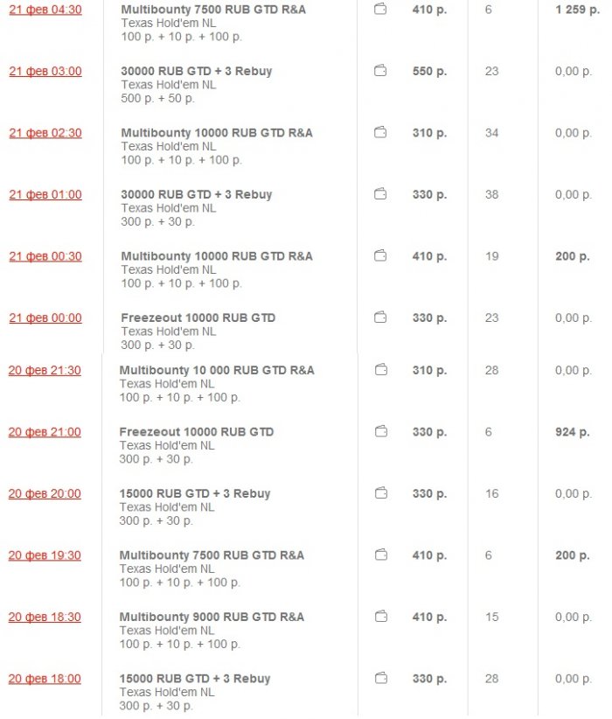The width and height of the screenshot is (612, 719).
Task: Click wallet icon in 20 фев 21:00 row
Action: point(380,432)
